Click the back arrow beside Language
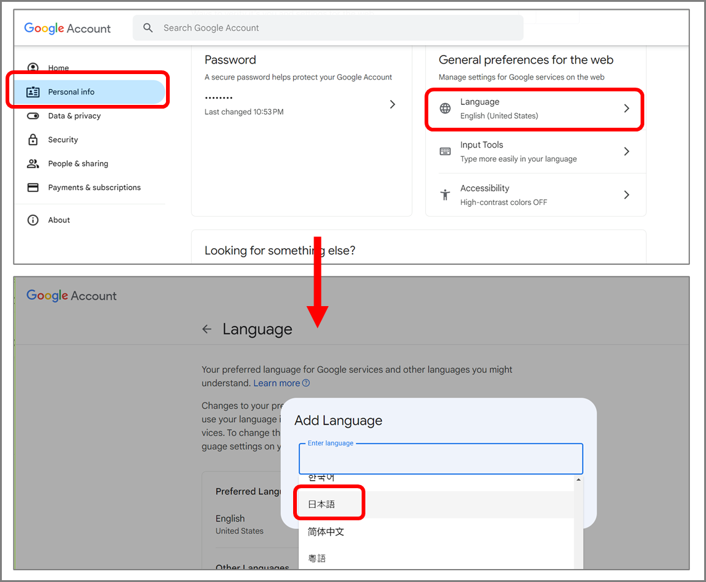The height and width of the screenshot is (582, 706). 207,329
